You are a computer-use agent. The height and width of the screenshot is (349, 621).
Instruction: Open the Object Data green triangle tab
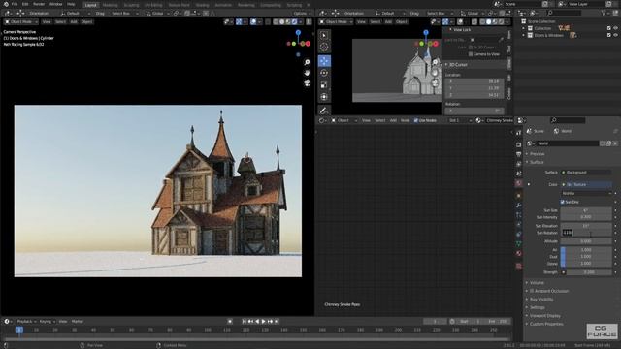pos(518,243)
